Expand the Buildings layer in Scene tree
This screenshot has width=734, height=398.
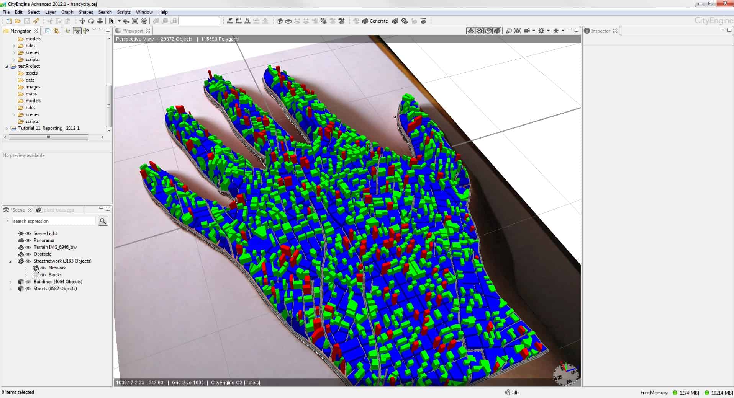11,282
